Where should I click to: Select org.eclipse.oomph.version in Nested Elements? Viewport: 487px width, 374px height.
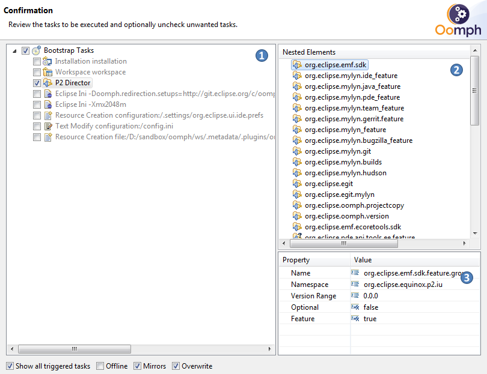coord(346,216)
